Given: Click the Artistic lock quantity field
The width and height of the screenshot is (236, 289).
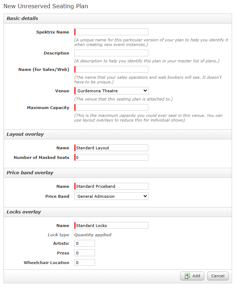Looking at the screenshot, I should [x=85, y=243].
